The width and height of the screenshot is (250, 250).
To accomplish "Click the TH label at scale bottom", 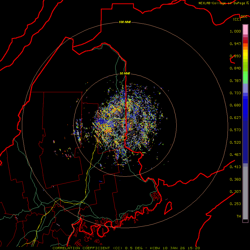I will [239, 216].
